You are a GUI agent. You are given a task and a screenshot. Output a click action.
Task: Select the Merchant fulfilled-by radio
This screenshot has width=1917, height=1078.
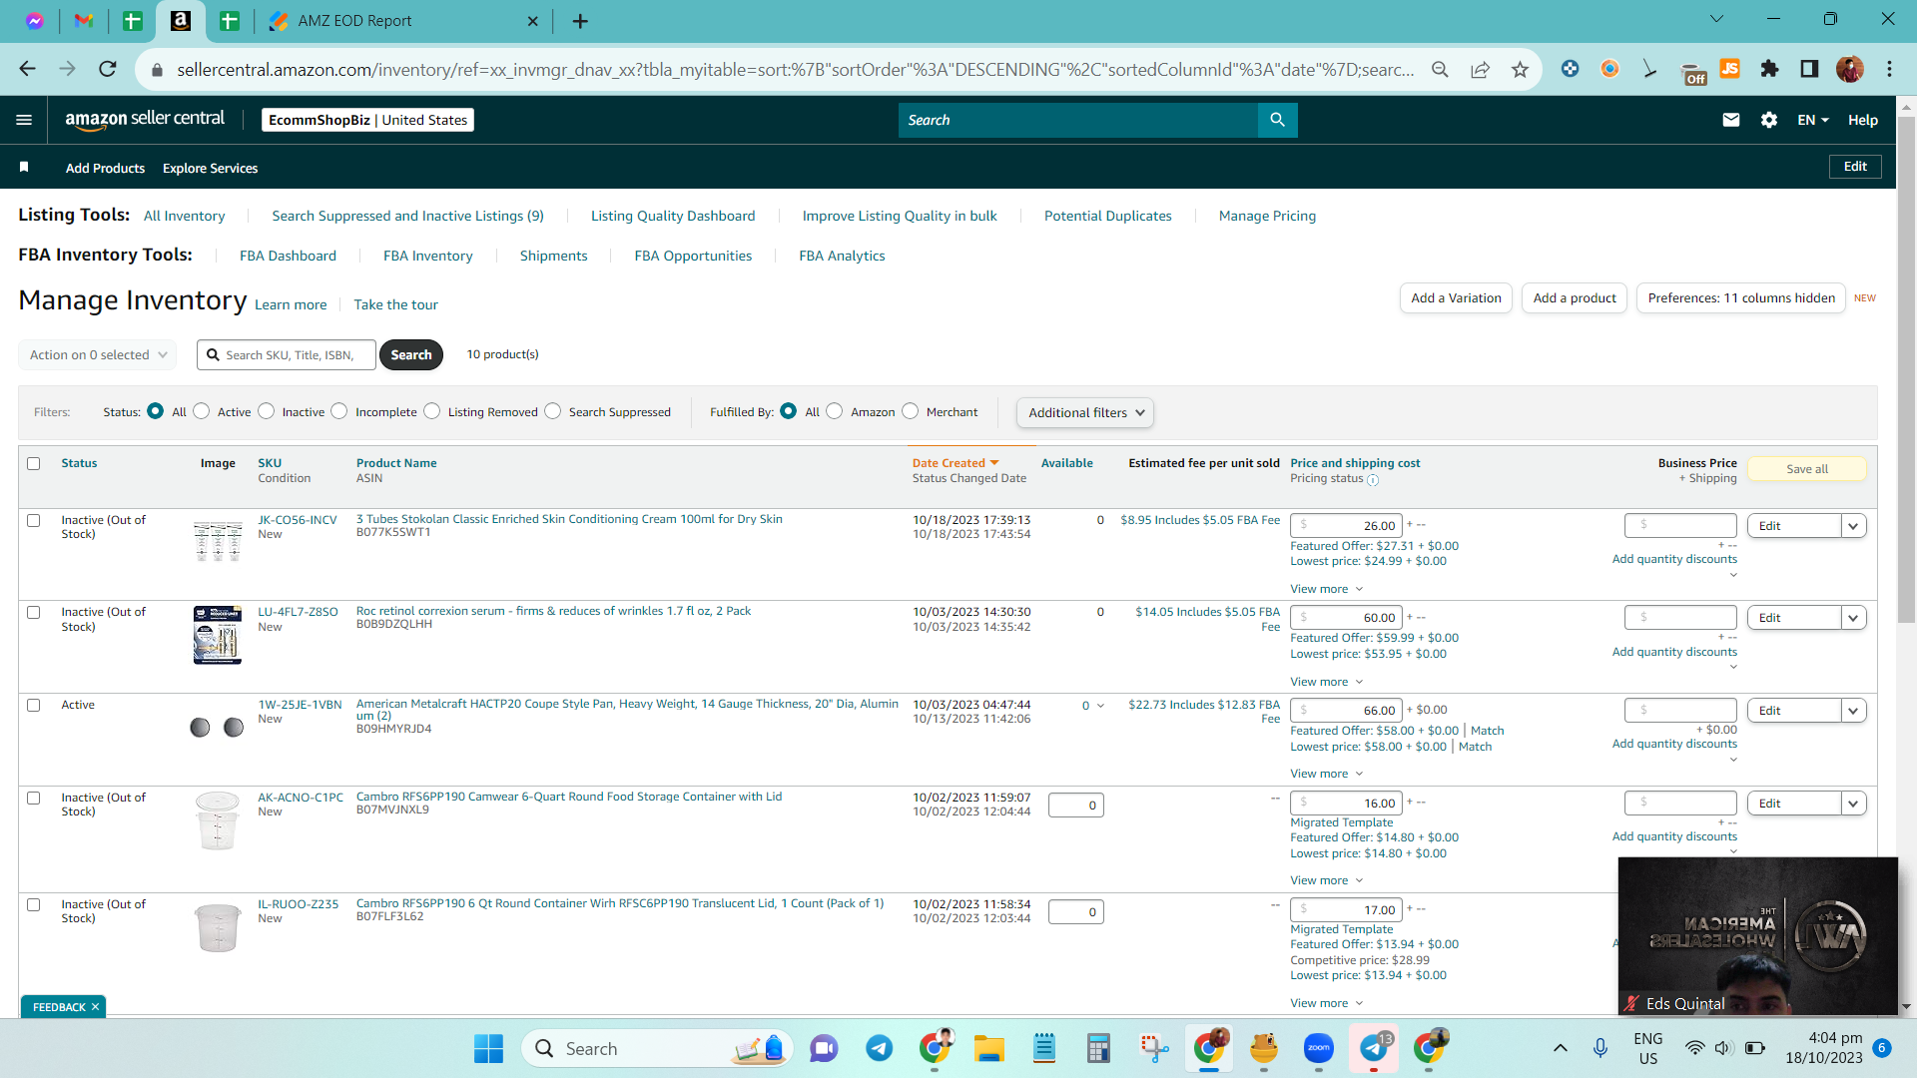click(911, 411)
